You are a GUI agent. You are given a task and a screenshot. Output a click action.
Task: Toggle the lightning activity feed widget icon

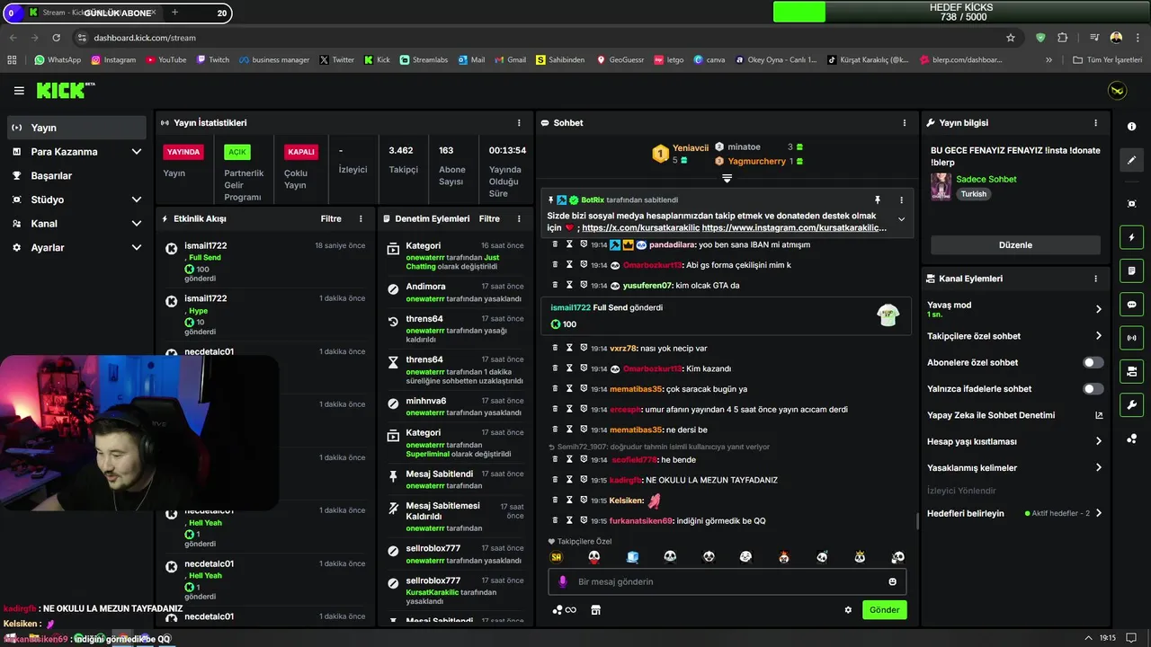[x=1131, y=237]
